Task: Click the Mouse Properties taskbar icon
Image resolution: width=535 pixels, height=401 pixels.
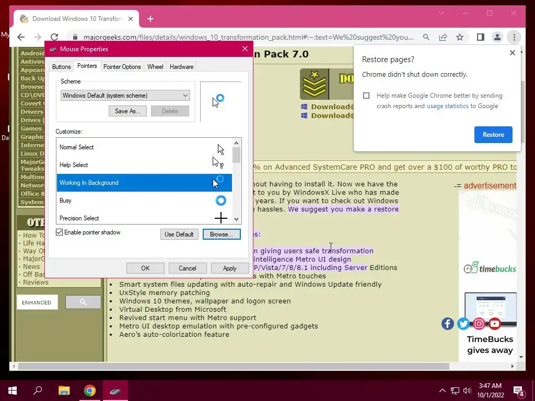Action: coord(115,391)
